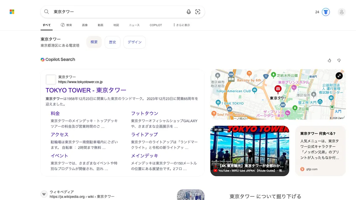Screen dimensions: 356x200
Task: Open the Rewards medal icon
Action: coord(326,12)
